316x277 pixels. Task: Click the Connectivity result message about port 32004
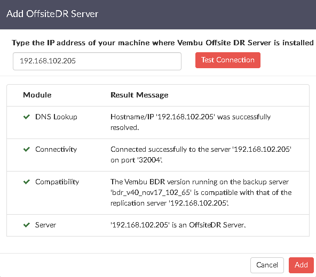(x=201, y=154)
